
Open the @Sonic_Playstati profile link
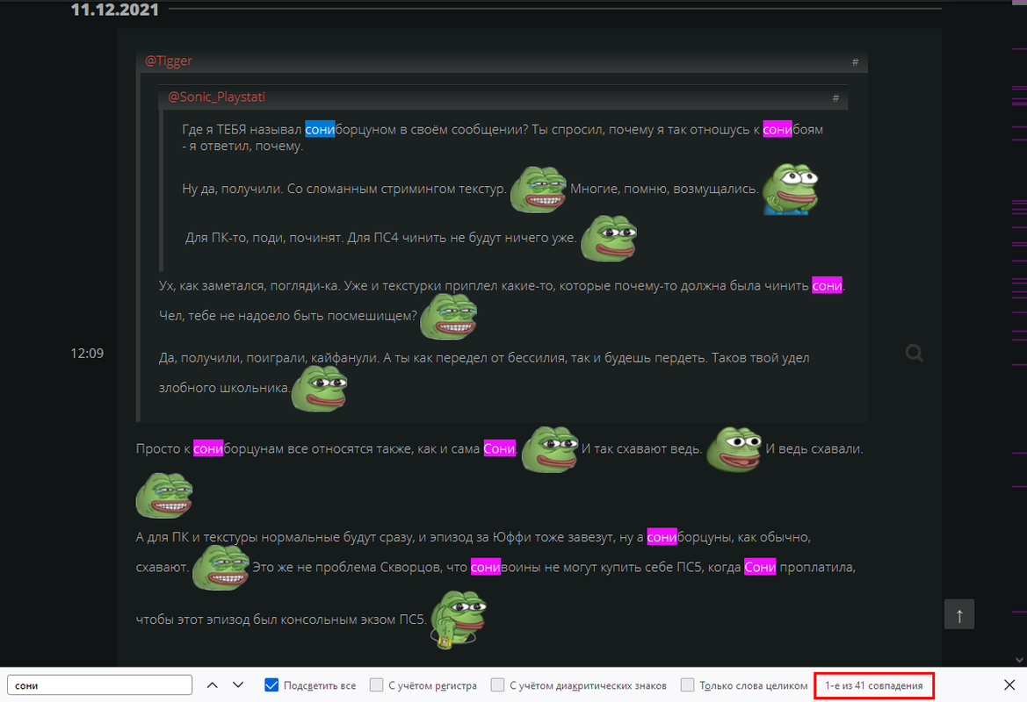tap(216, 97)
